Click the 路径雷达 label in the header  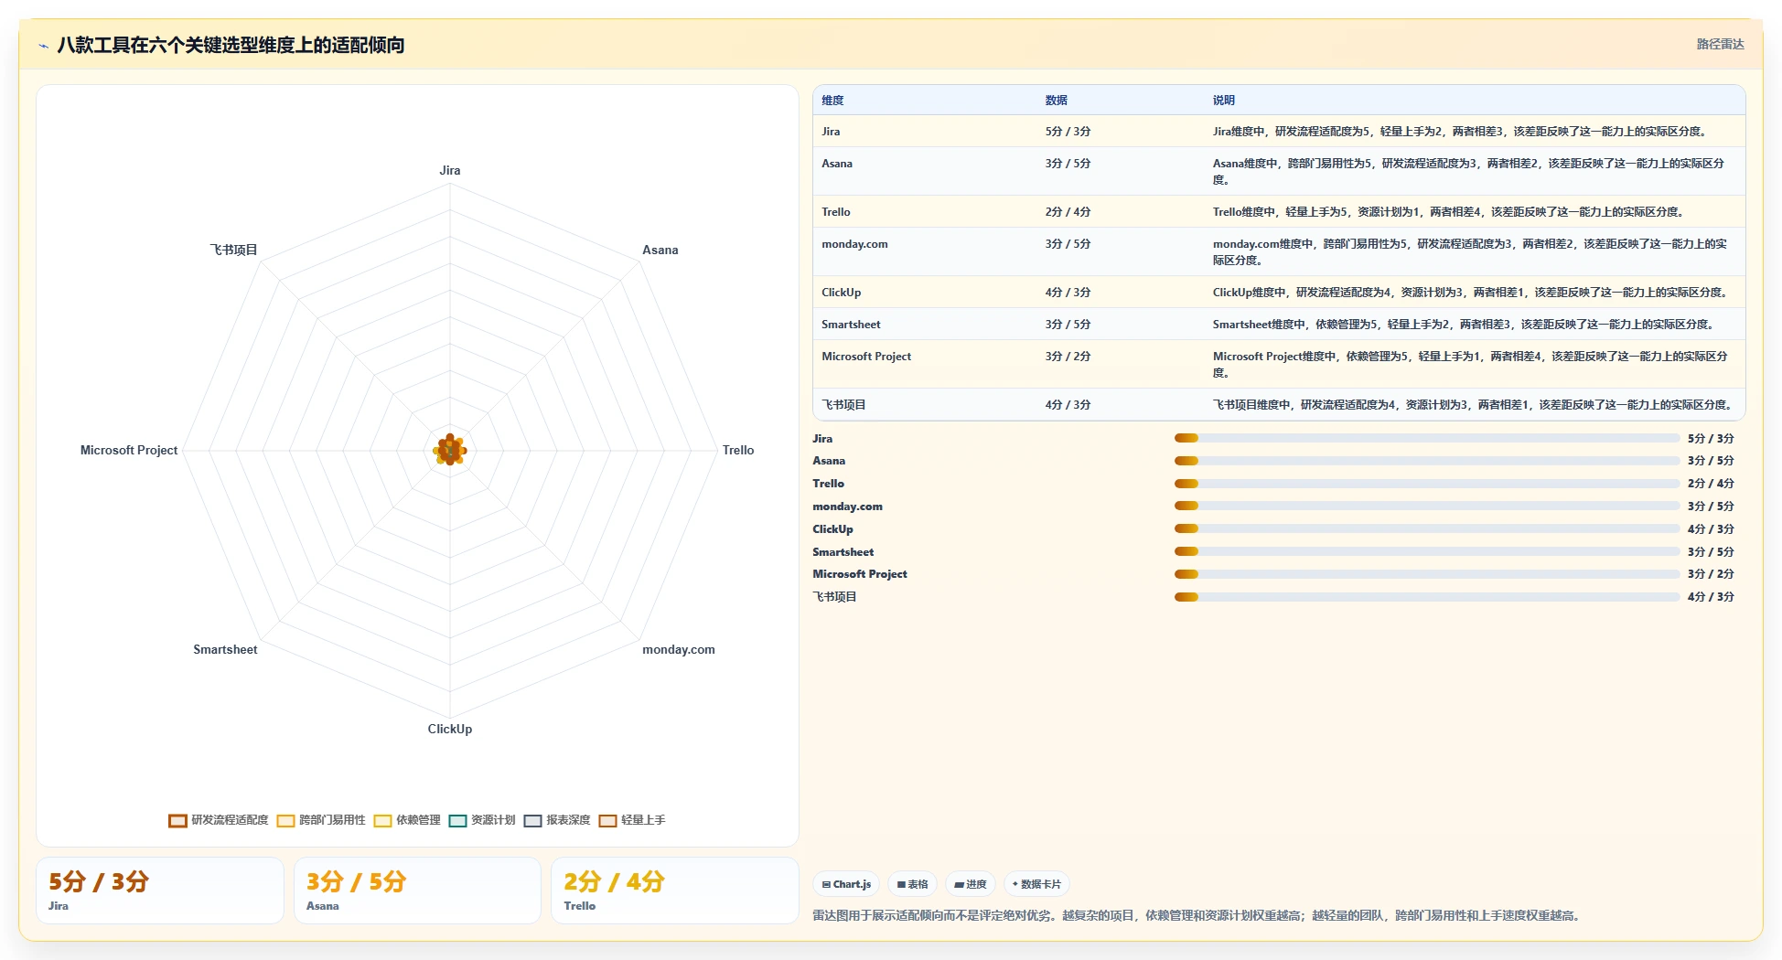tap(1720, 44)
